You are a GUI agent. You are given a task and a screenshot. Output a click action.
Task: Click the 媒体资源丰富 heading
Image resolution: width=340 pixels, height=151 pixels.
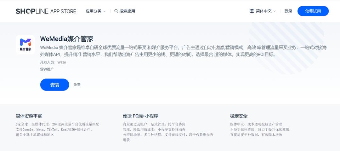coord(29,116)
